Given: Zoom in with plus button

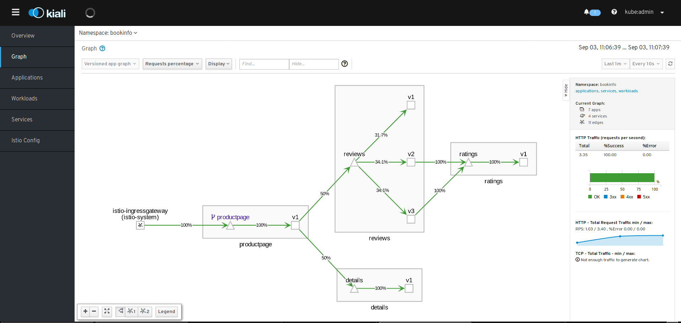Looking at the screenshot, I should 85,311.
